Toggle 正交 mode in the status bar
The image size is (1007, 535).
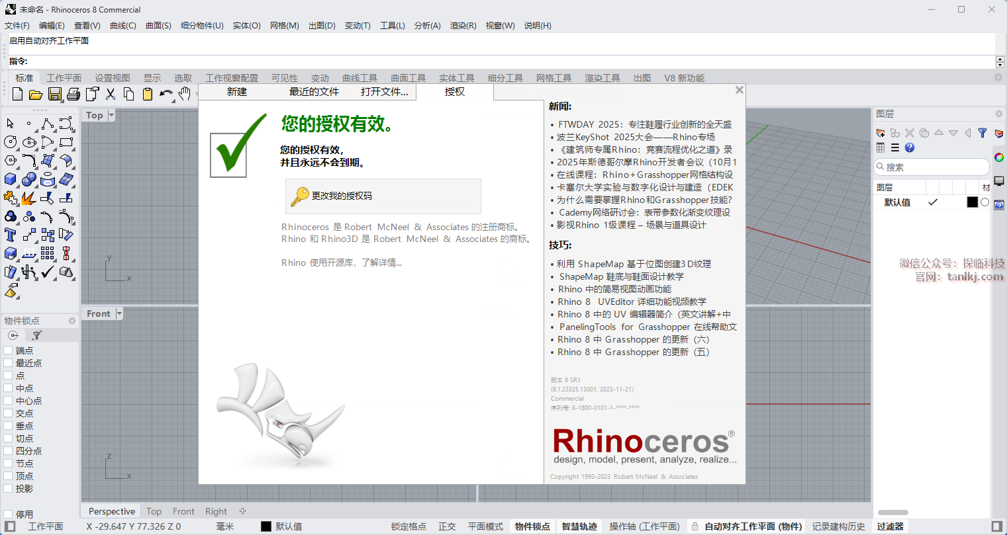point(447,526)
